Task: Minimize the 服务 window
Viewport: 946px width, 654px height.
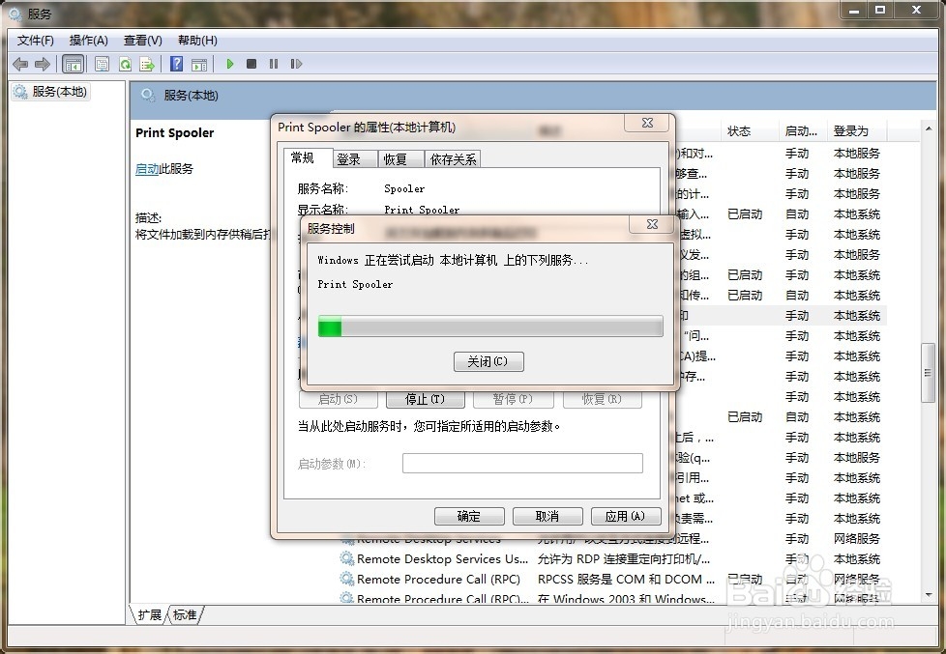Action: [854, 11]
